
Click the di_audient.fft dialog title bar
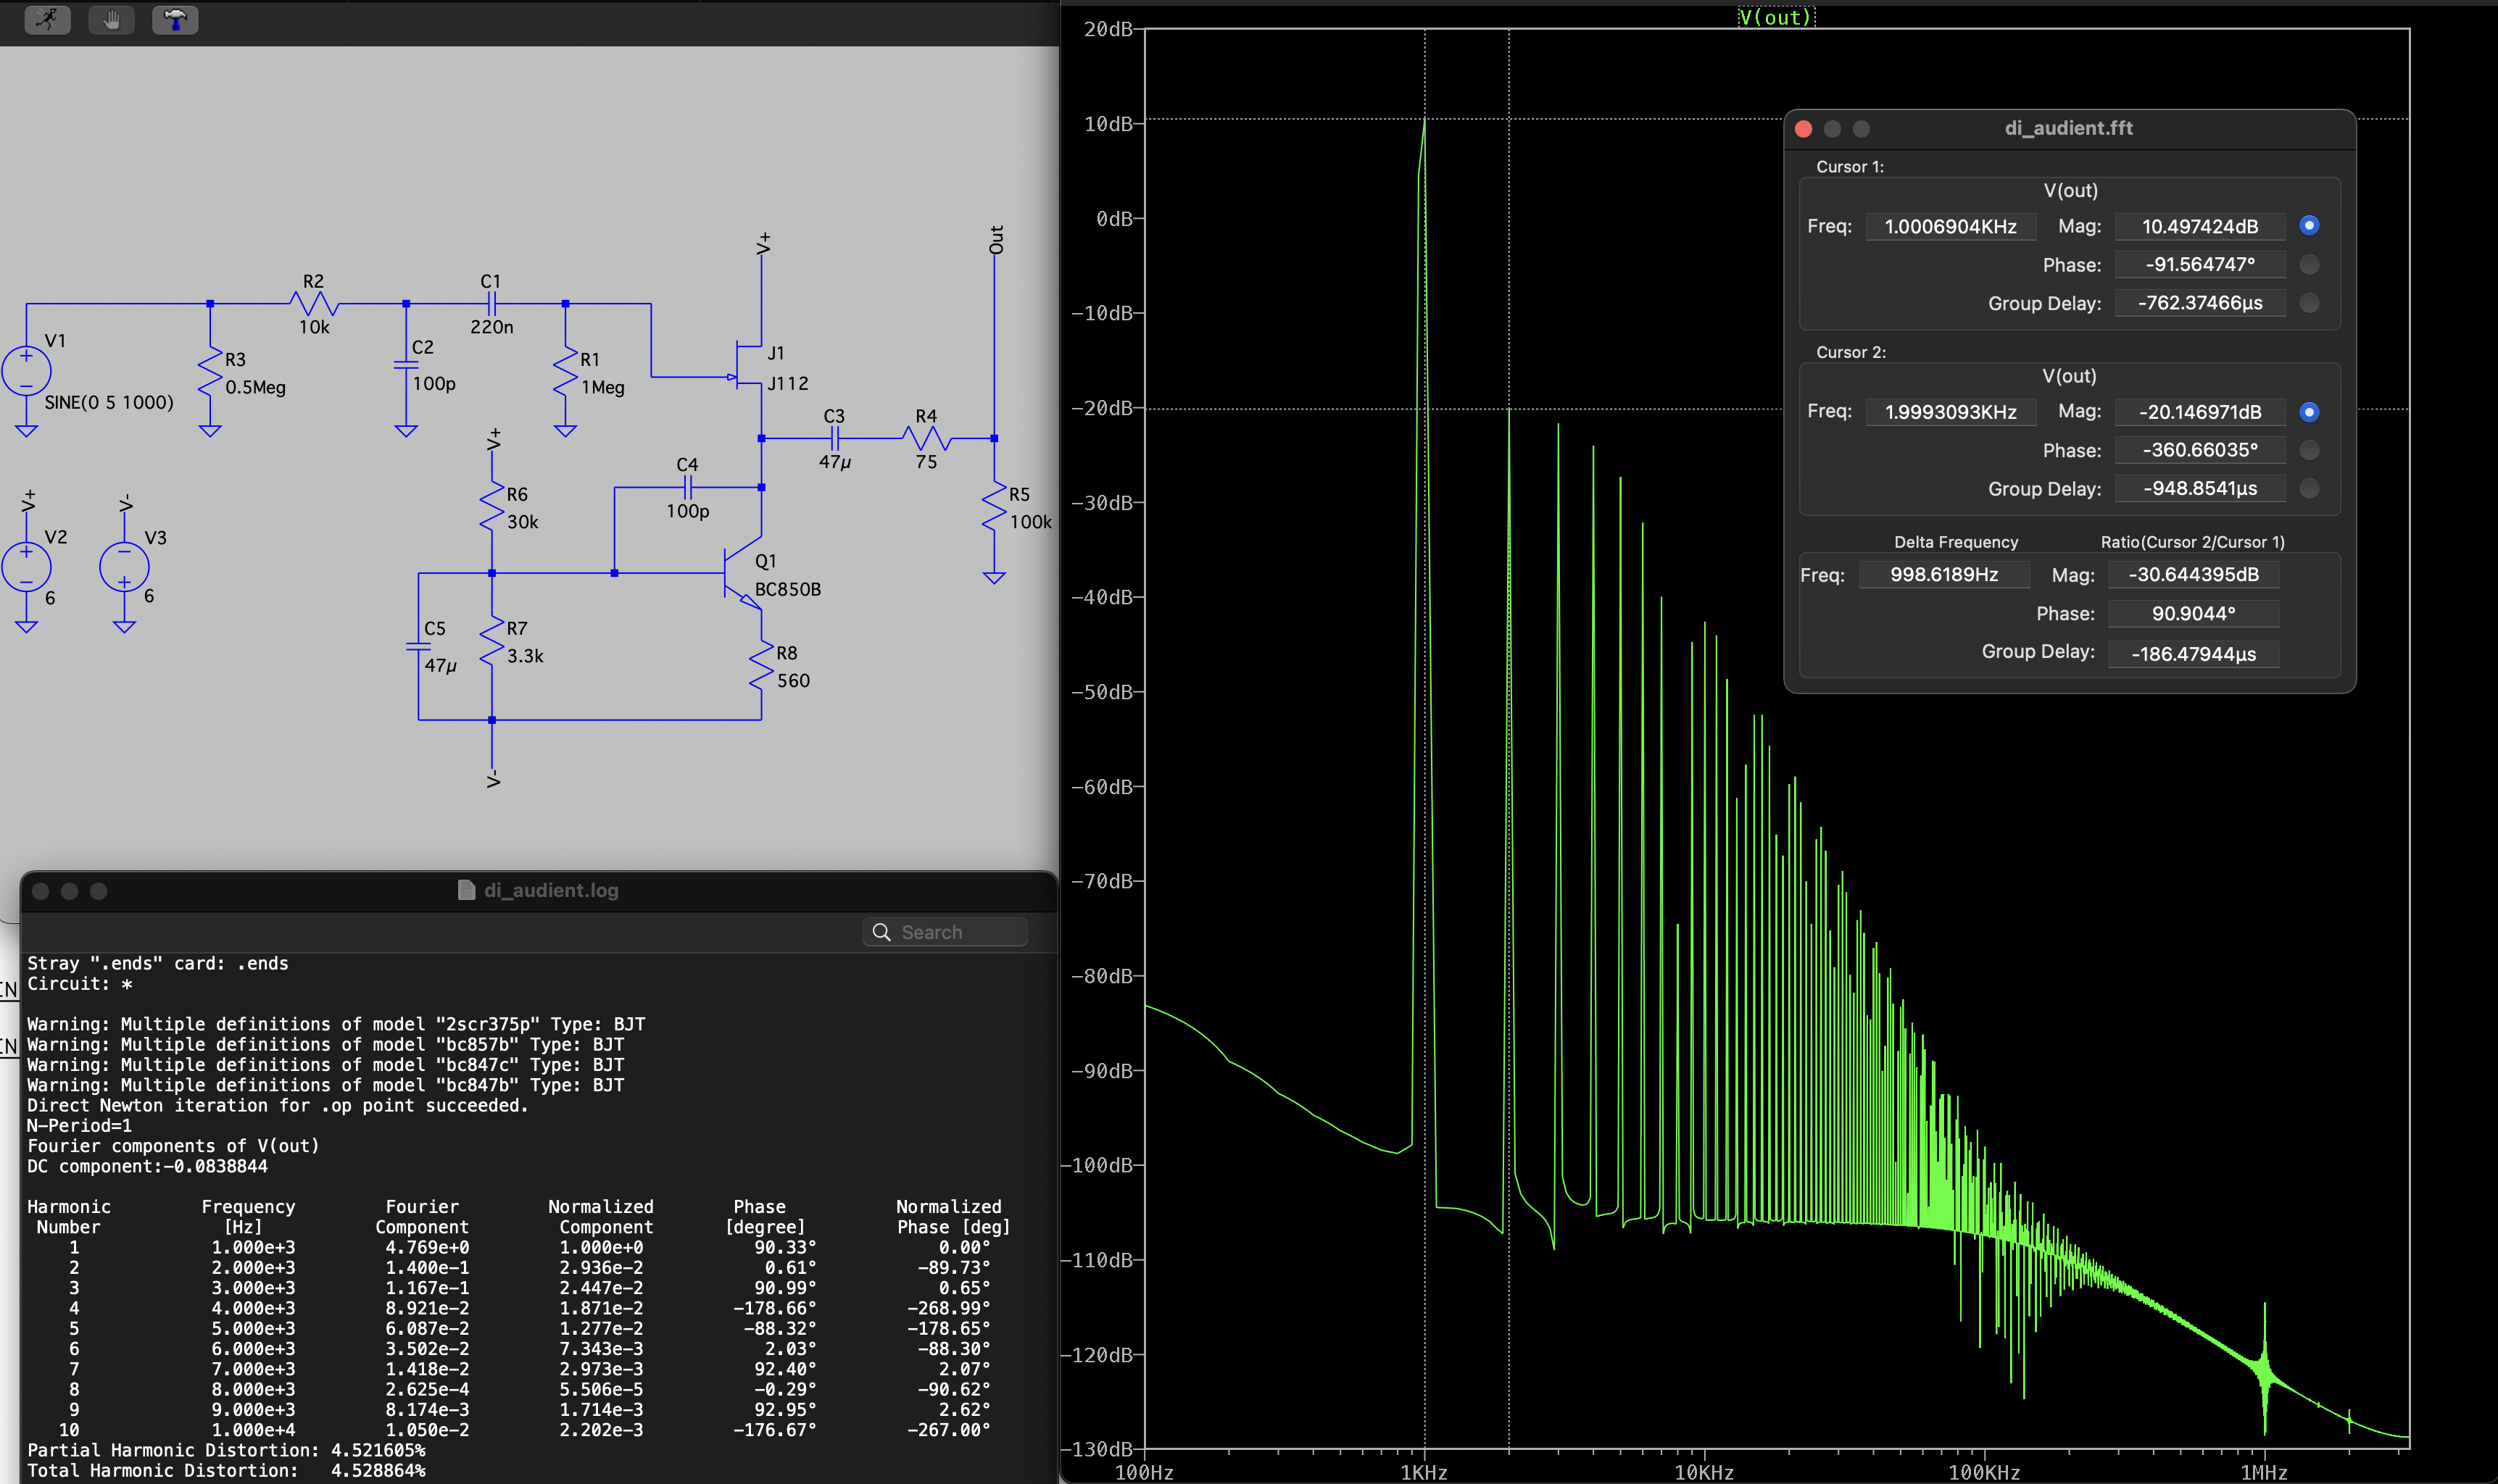point(2068,128)
